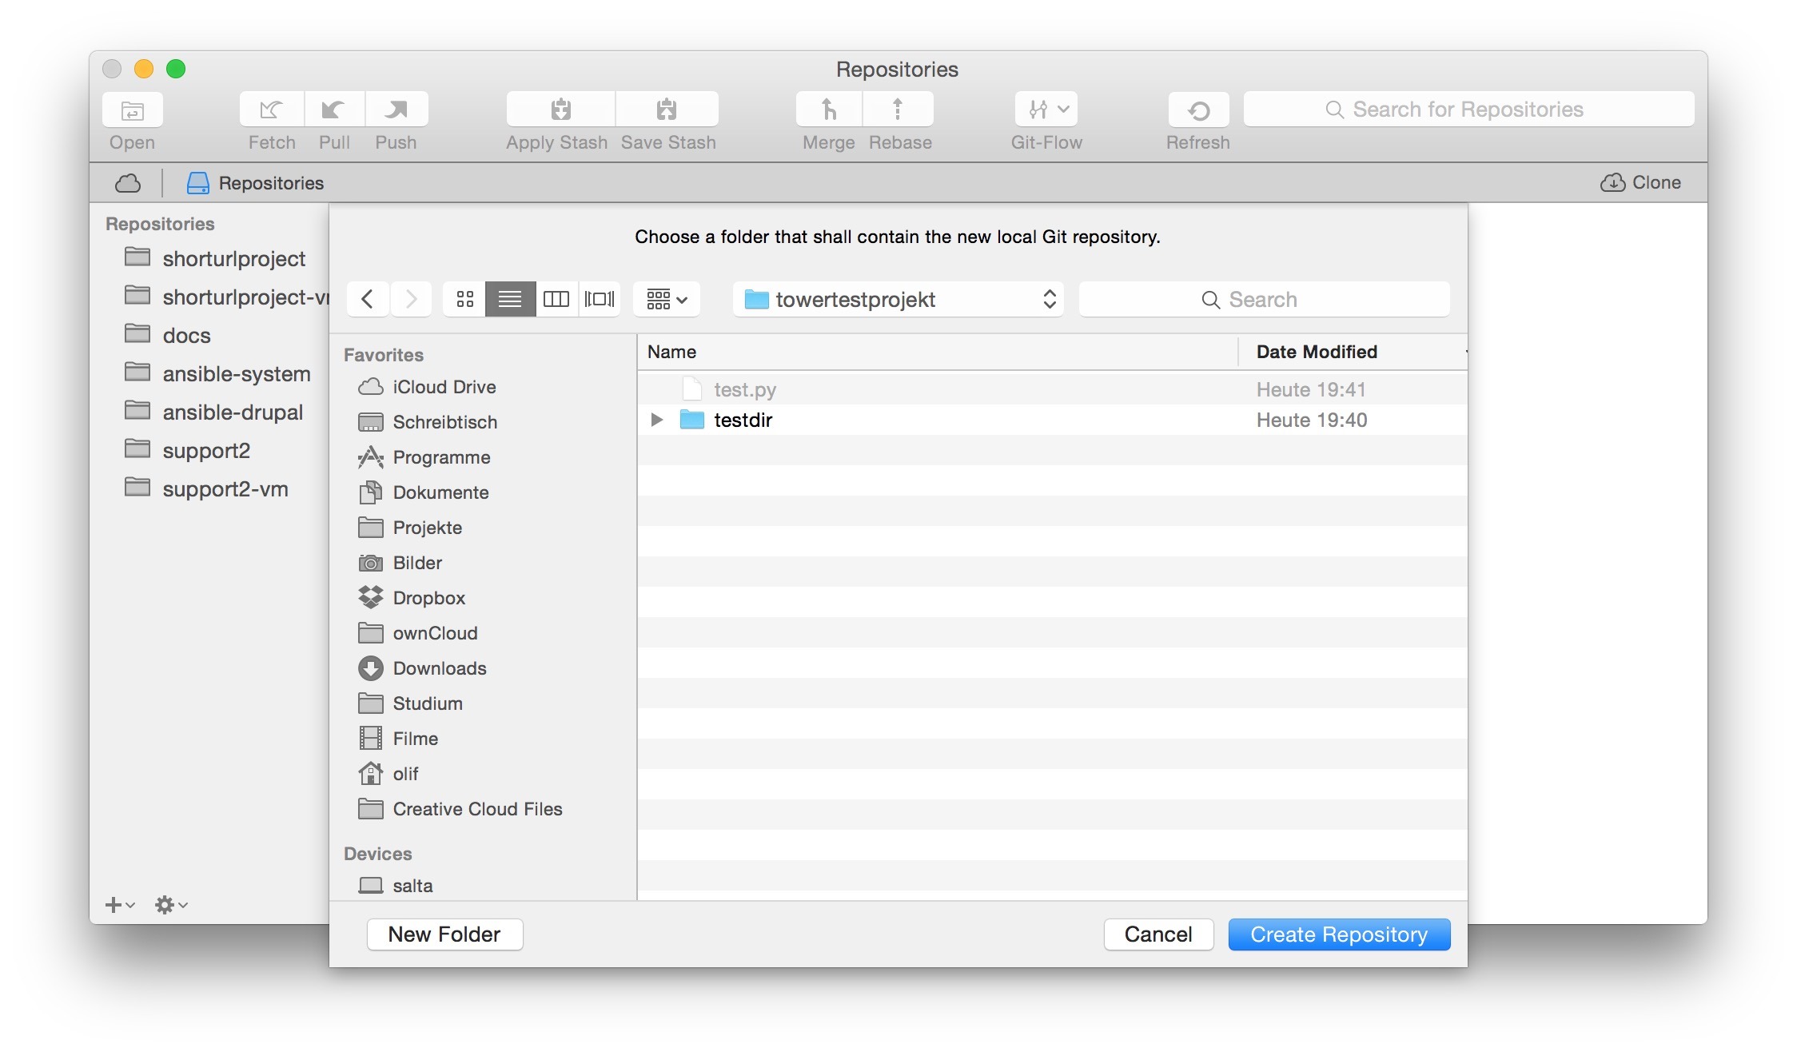Click the Pull toolbar icon
1797x1052 pixels.
pos(334,110)
